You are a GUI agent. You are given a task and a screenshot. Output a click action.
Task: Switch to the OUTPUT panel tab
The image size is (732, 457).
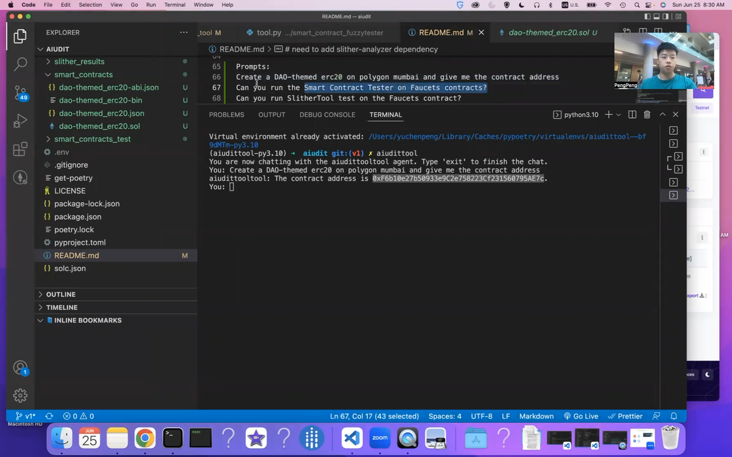[272, 115]
